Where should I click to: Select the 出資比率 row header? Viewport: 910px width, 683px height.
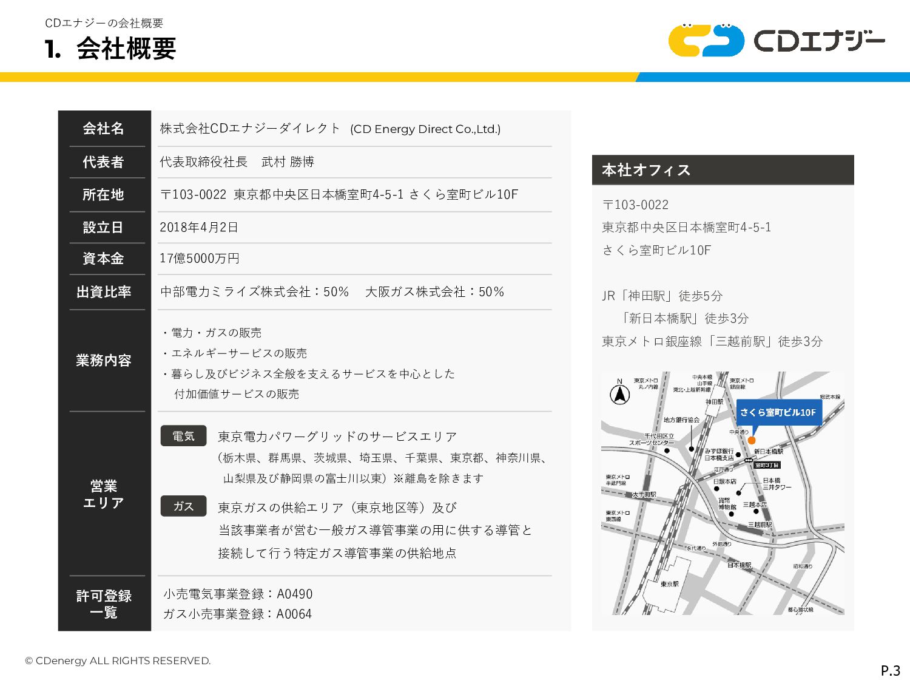click(x=104, y=292)
